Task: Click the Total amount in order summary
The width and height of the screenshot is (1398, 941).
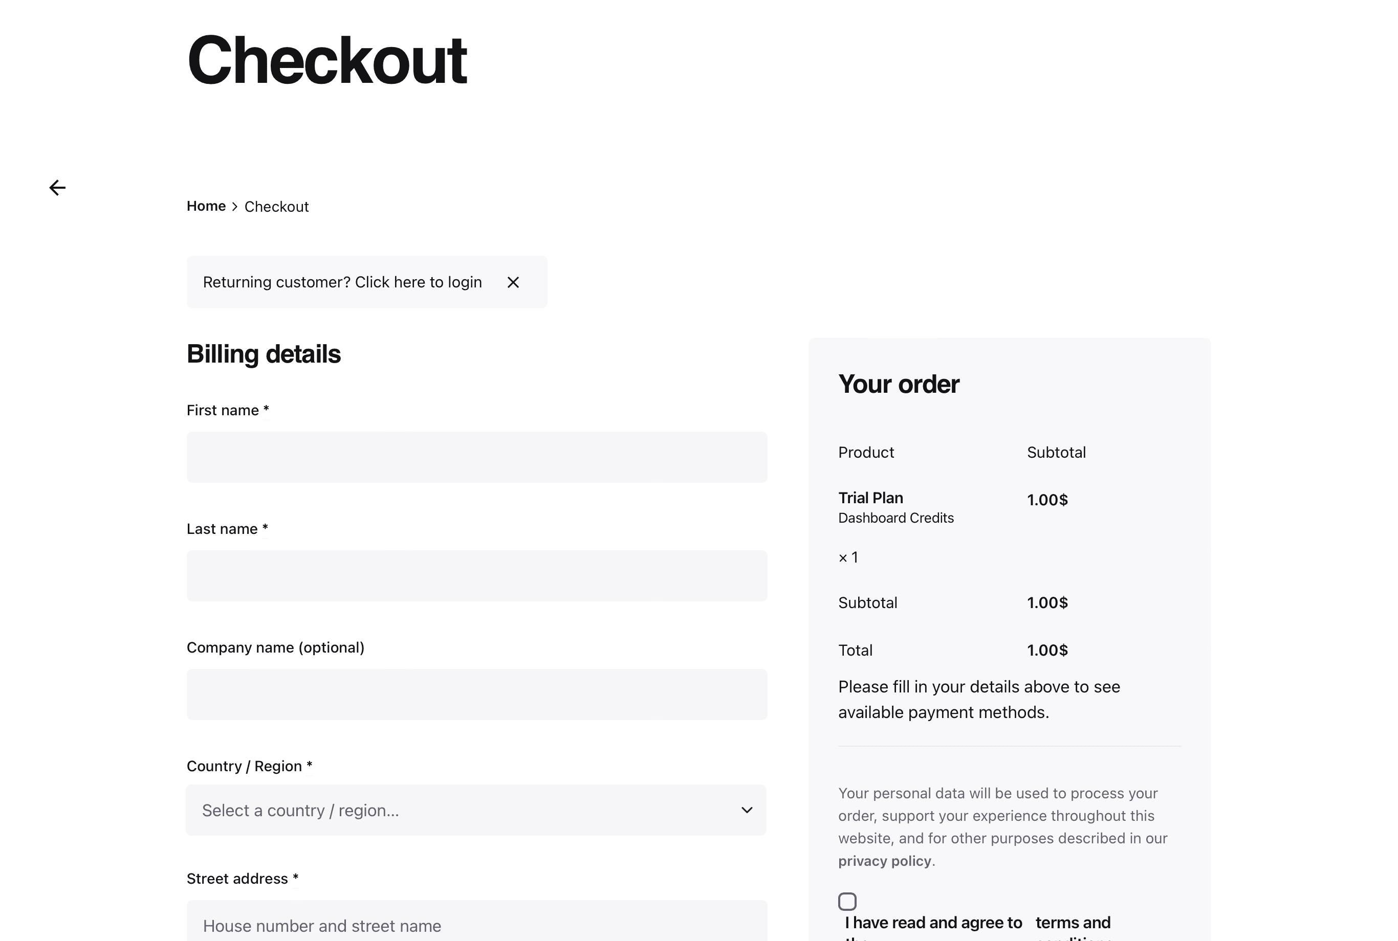Action: coord(1047,650)
